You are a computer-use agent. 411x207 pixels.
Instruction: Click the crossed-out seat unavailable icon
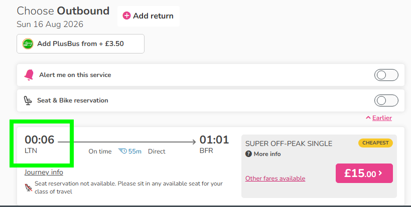point(29,187)
